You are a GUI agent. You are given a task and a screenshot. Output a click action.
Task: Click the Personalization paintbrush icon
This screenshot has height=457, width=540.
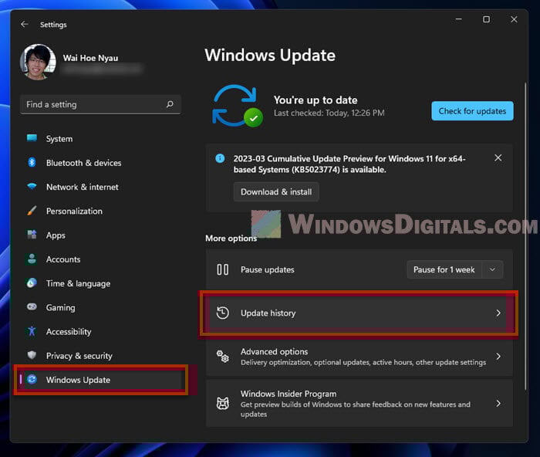pos(32,211)
